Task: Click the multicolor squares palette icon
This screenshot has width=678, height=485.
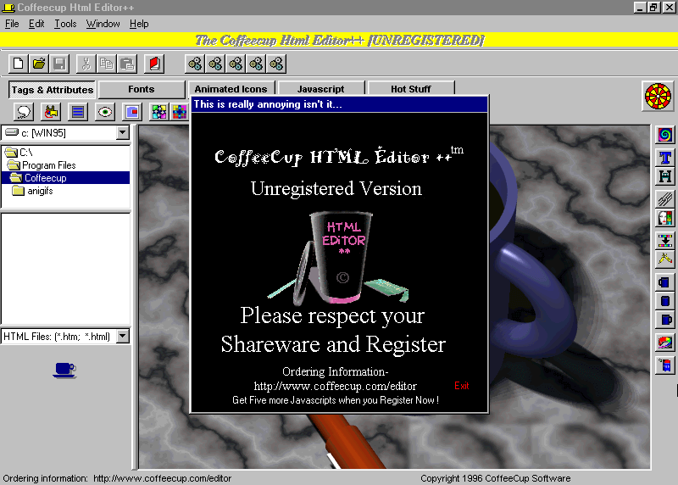Action: tap(180, 112)
